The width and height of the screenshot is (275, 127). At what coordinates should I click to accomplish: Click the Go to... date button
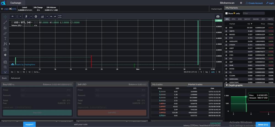pos(37,72)
